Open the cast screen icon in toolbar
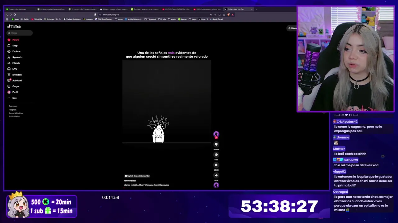The width and height of the screenshot is (398, 223). [220, 15]
